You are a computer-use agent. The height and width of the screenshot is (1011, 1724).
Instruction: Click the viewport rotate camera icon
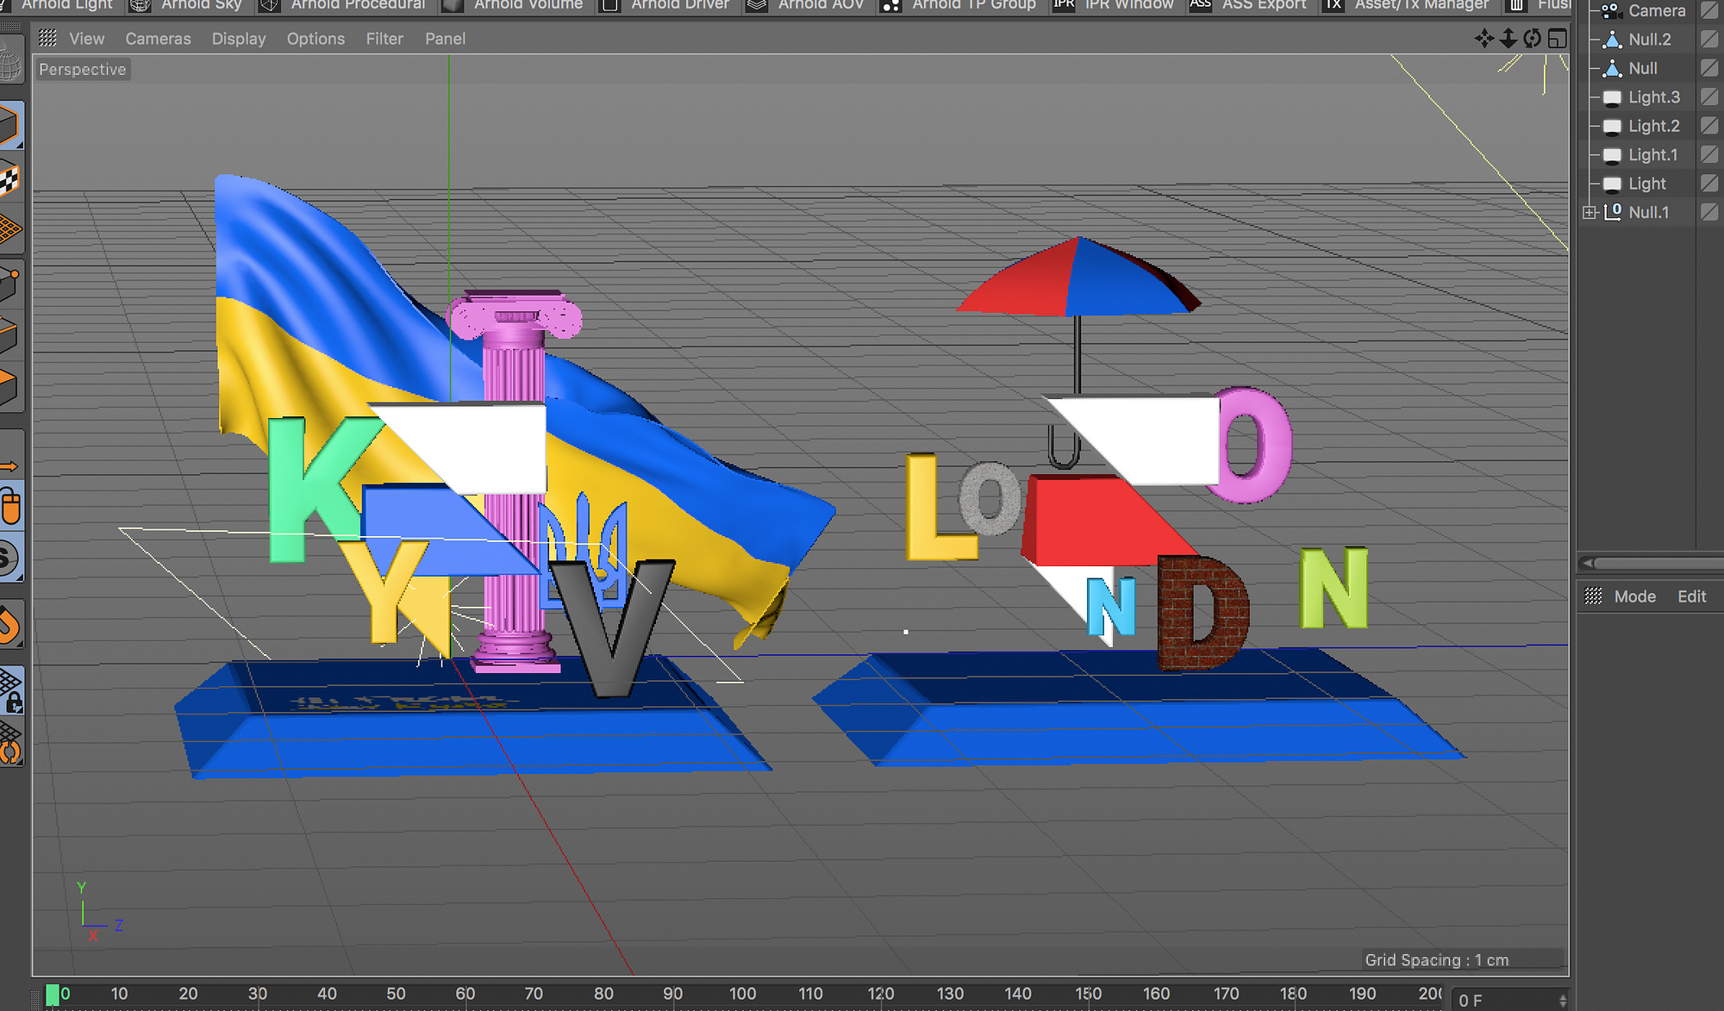click(1532, 38)
